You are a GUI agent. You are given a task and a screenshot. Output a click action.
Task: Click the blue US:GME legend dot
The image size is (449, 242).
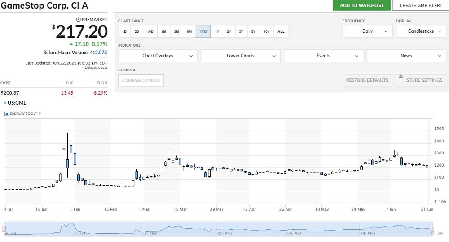(5, 103)
